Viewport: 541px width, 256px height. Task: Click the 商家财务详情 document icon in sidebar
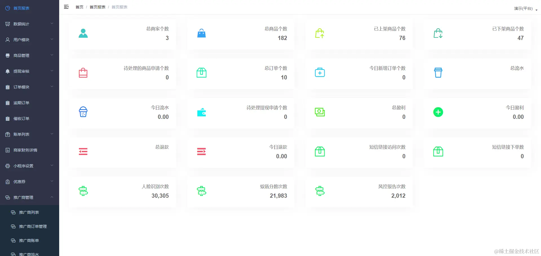click(8, 150)
